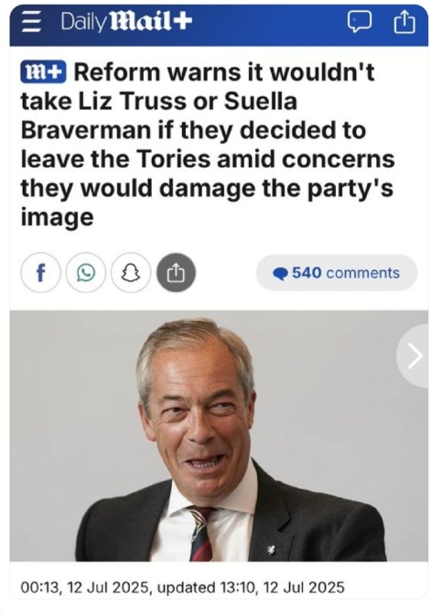This screenshot has height=614, width=431.
Task: Tap the grey circular share button
Action: click(x=176, y=273)
